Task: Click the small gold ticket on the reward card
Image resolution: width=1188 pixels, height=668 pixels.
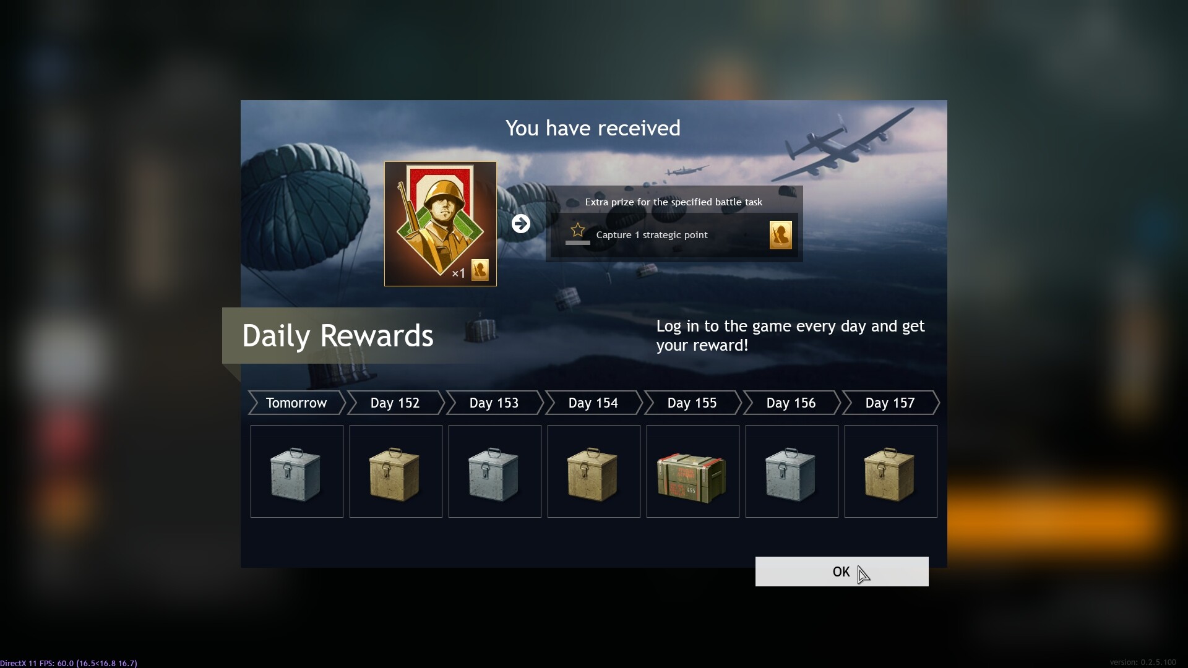Action: pos(480,270)
